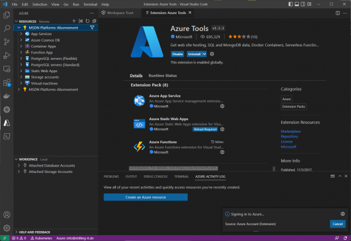351x241 pixels.
Task: Click the Group By icon in Resources
Action: (x=81, y=21)
